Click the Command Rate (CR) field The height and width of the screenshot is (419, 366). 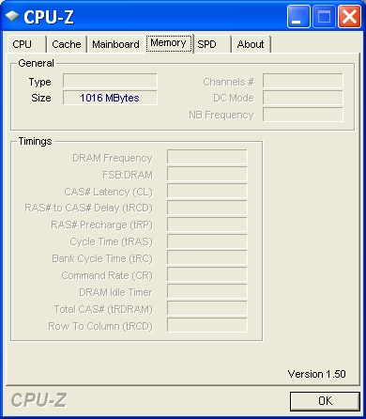(207, 274)
